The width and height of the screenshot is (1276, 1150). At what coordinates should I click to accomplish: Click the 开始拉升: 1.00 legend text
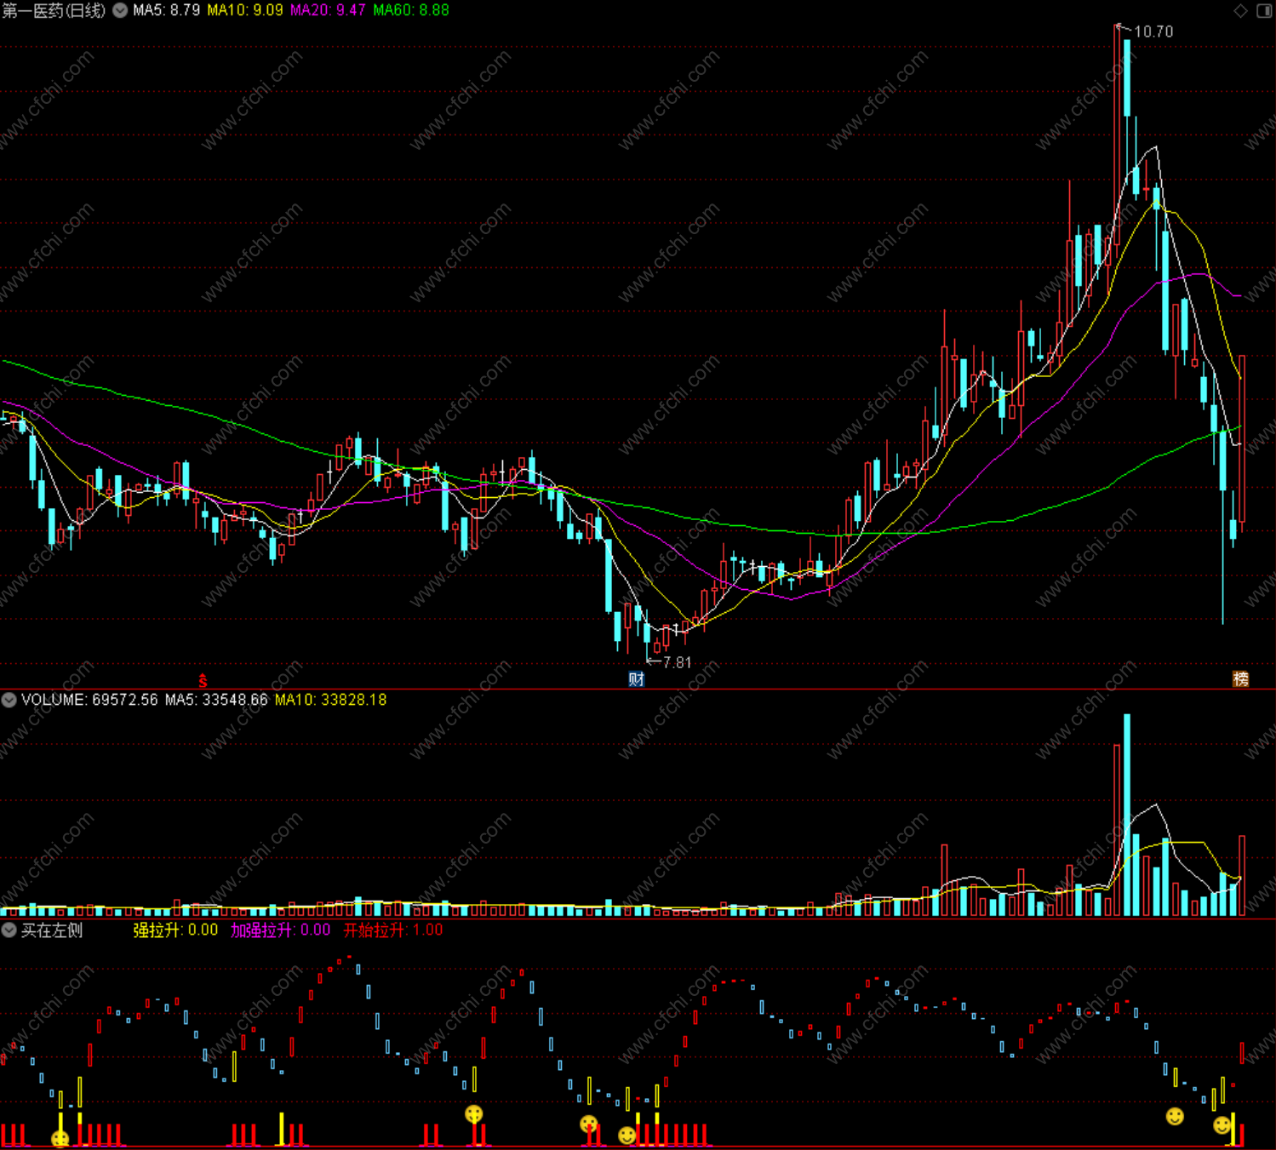(x=393, y=930)
